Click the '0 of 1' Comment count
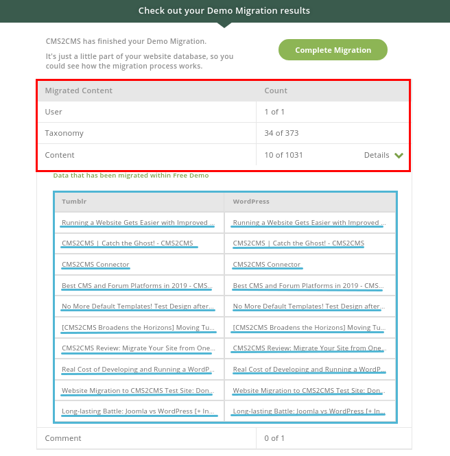 pyautogui.click(x=274, y=438)
